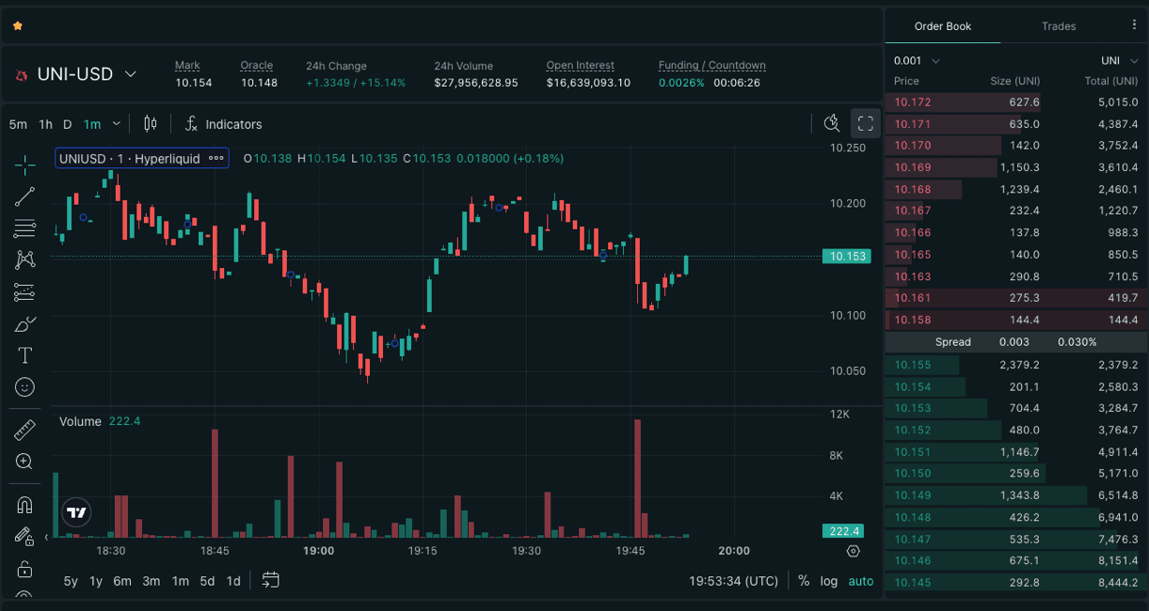This screenshot has height=611, width=1149.
Task: Select the Text annotation tool
Action: pos(25,355)
